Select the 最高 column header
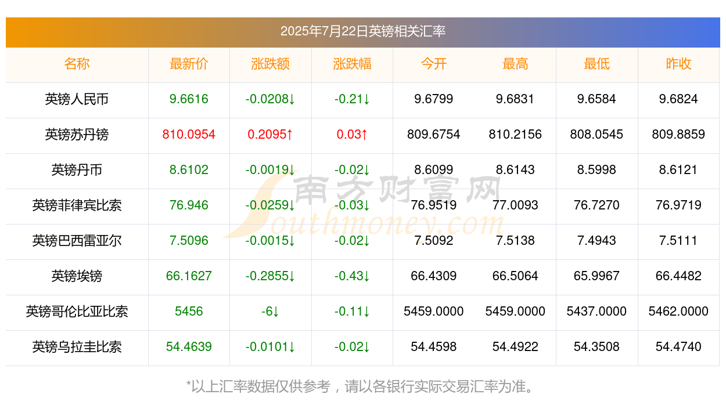The image size is (726, 405). click(515, 64)
